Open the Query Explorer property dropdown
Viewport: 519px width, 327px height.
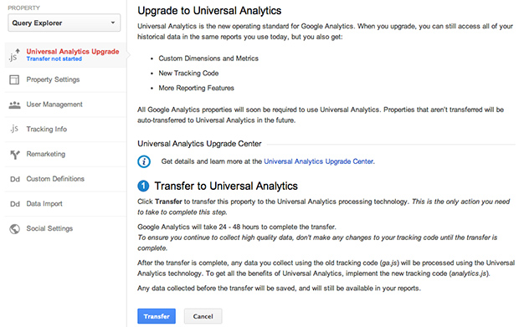pos(64,23)
